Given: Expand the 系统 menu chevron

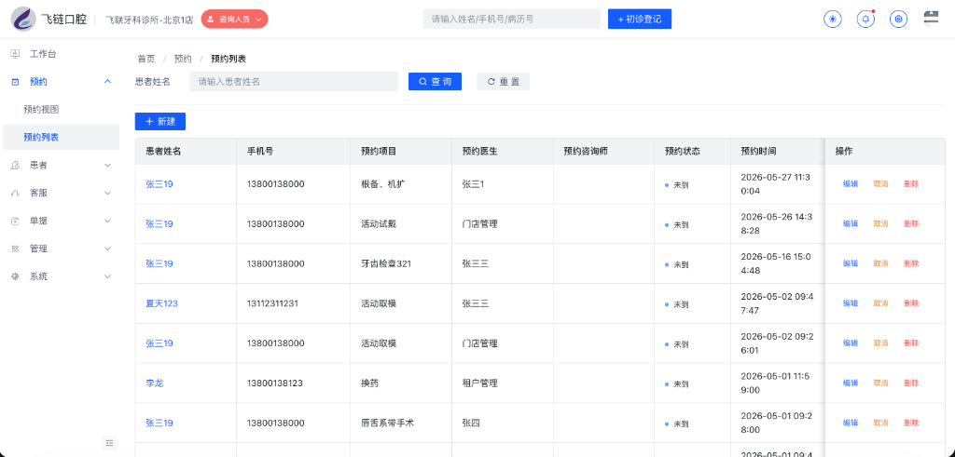Looking at the screenshot, I should [x=108, y=276].
